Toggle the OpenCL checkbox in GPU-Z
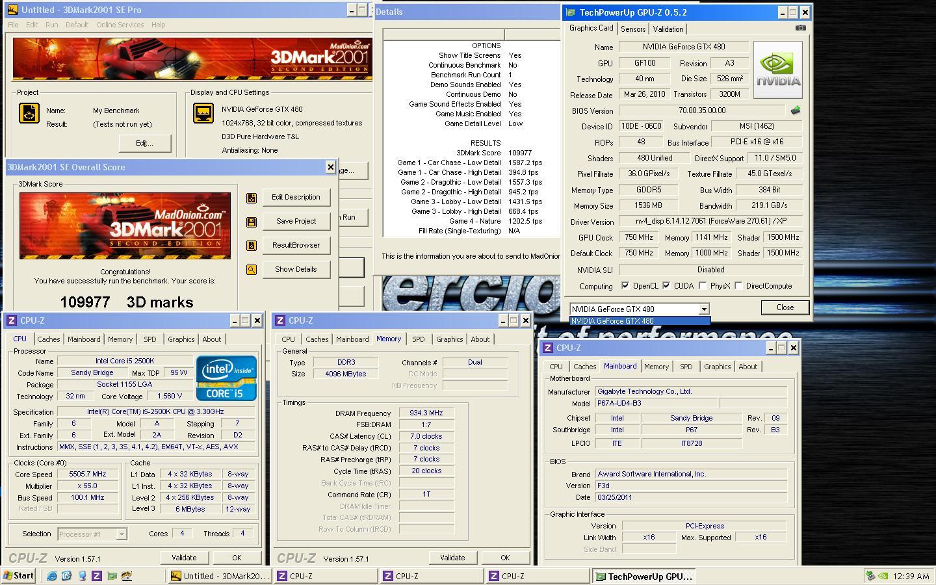 625,286
